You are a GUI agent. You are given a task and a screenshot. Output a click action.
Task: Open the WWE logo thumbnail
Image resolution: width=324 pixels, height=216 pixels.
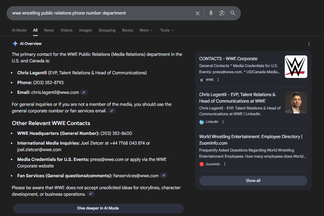tap(296, 67)
